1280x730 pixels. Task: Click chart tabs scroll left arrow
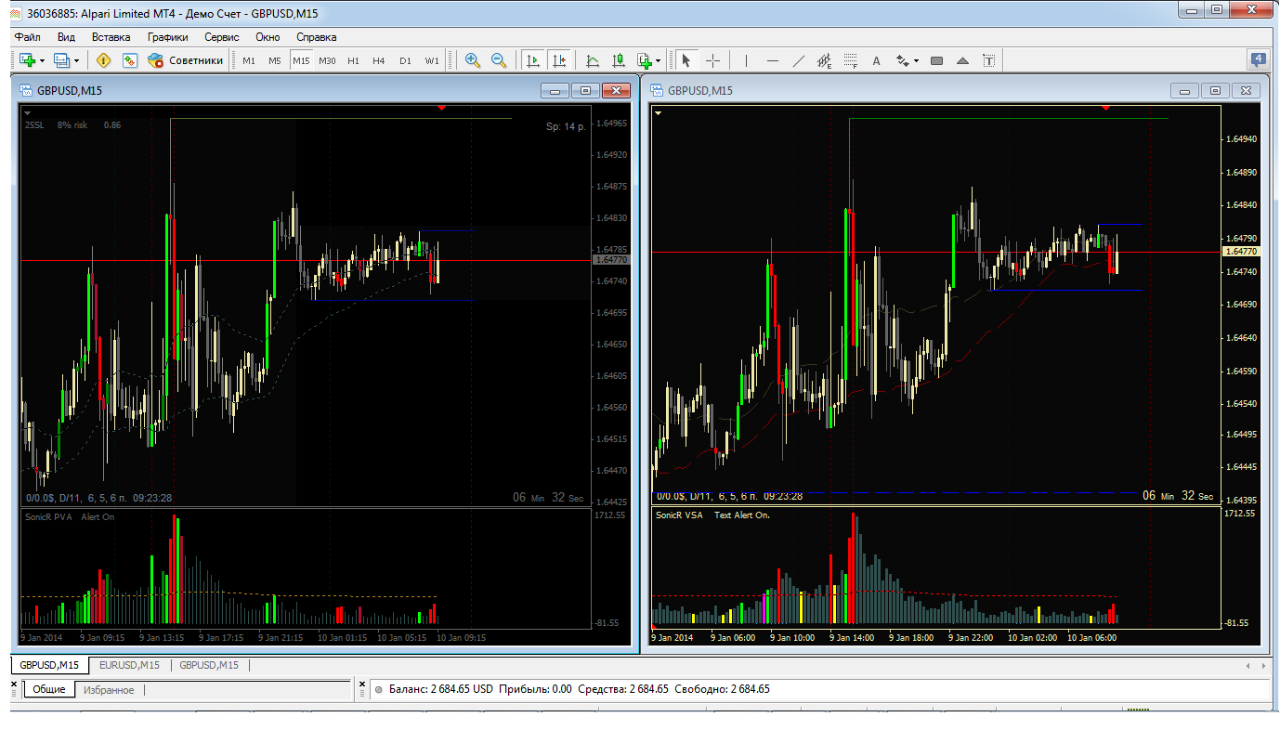coord(1247,666)
